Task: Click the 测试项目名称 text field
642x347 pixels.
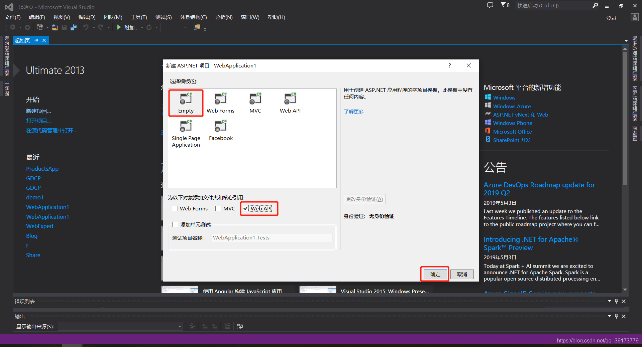Action: tap(272, 238)
